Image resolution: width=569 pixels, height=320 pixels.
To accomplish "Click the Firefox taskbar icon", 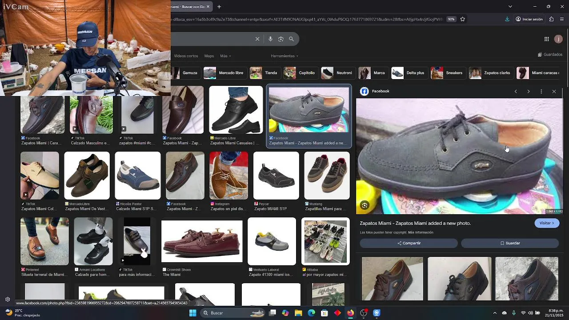I will click(350, 313).
